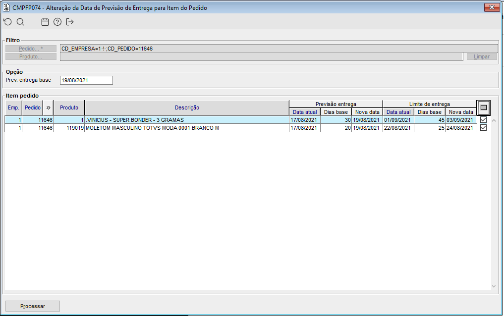Open the help question mark icon
This screenshot has height=316, width=504.
pyautogui.click(x=57, y=22)
